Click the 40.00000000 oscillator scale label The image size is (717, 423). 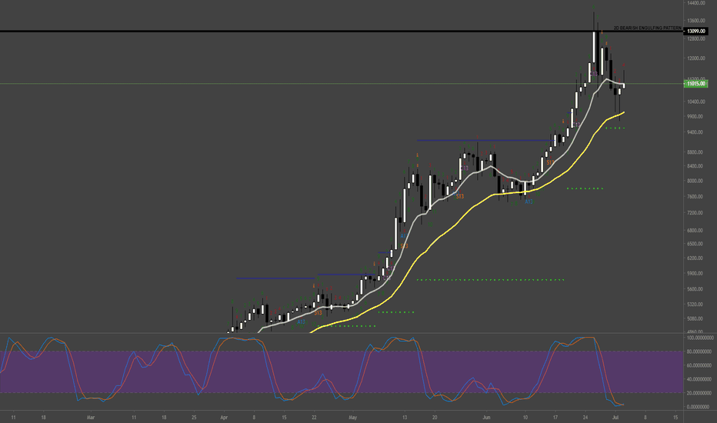coord(700,379)
